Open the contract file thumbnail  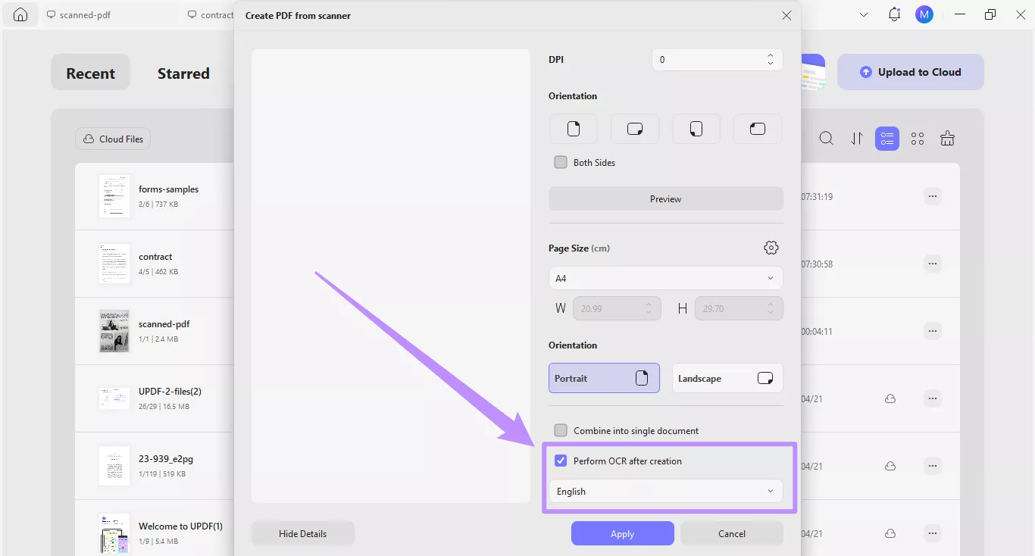coord(114,263)
